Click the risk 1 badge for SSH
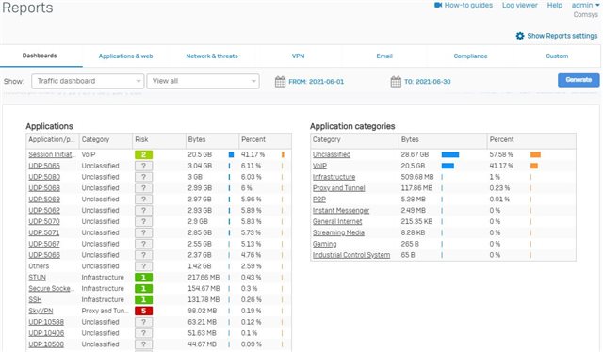The width and height of the screenshot is (603, 352). [143, 299]
